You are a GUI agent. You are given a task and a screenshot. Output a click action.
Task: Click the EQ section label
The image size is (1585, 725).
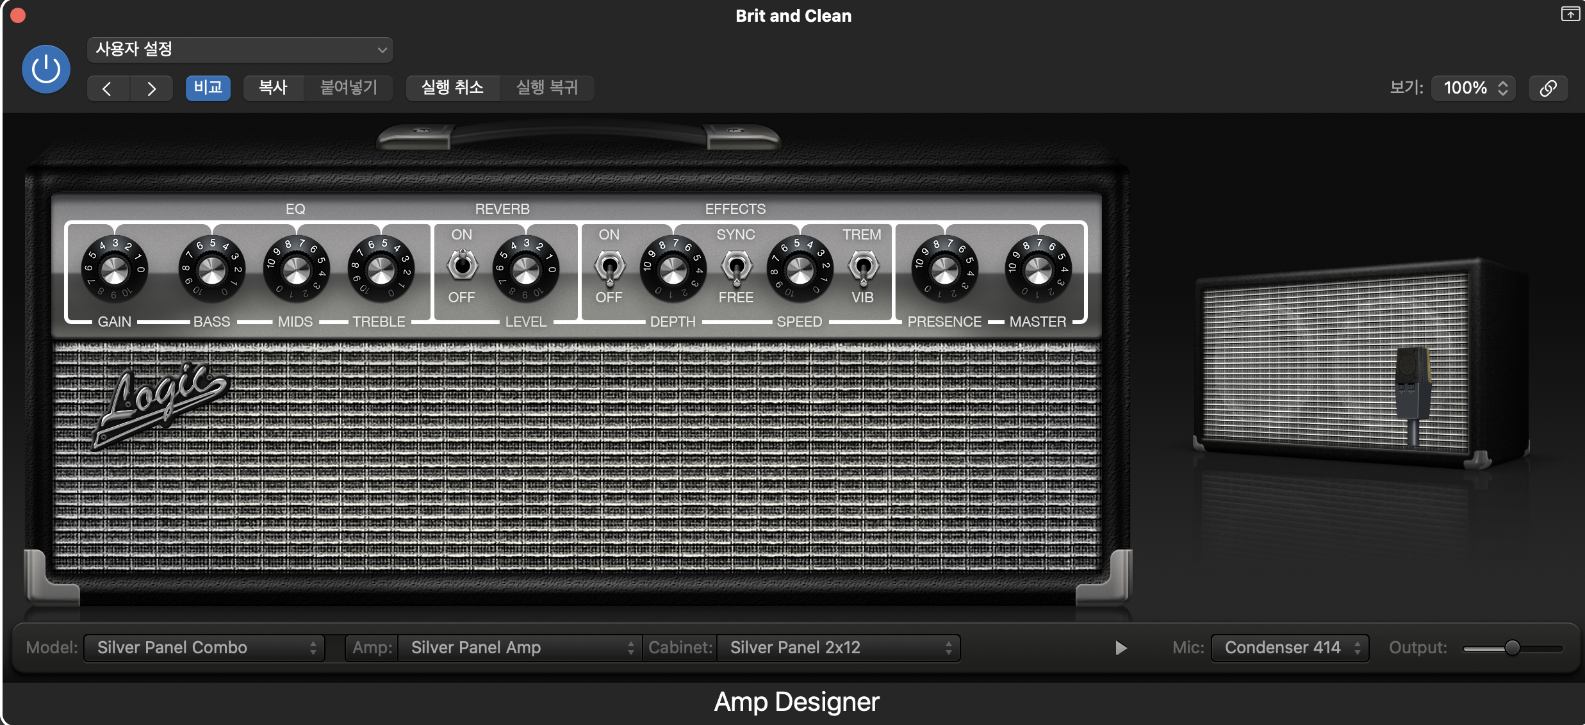pos(295,209)
